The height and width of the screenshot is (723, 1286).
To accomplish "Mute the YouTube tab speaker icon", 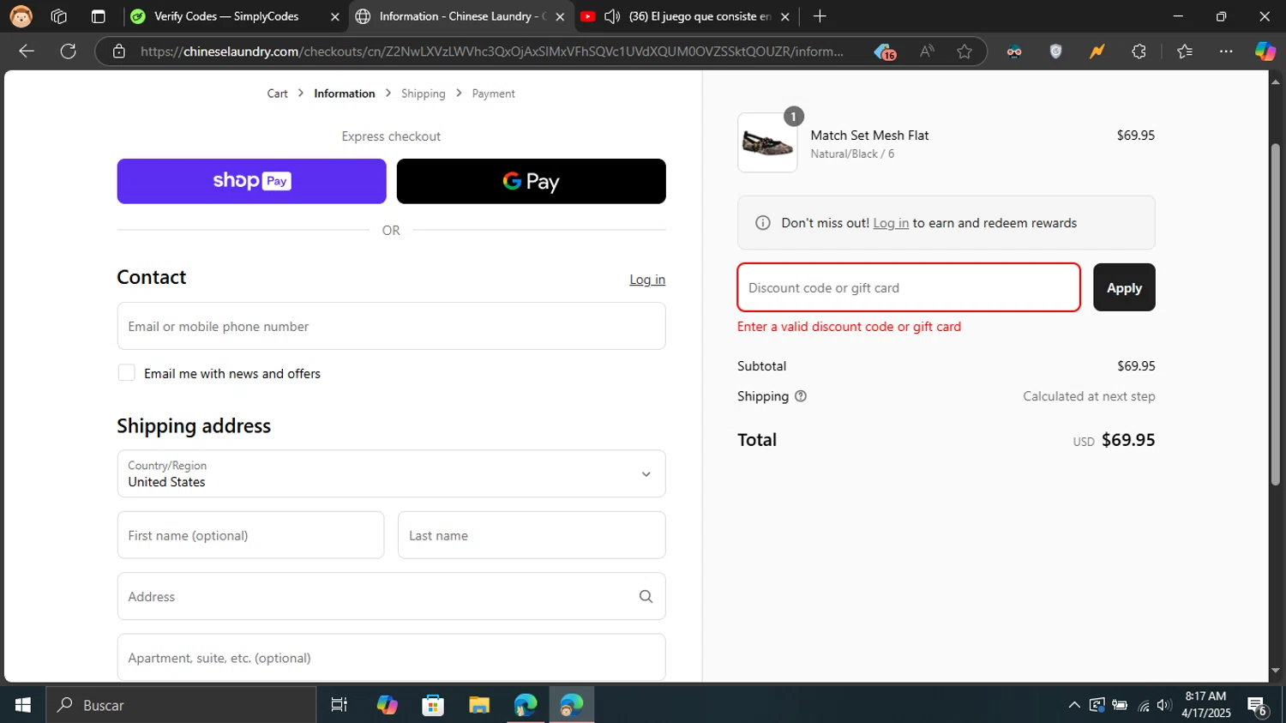I will pos(612,16).
